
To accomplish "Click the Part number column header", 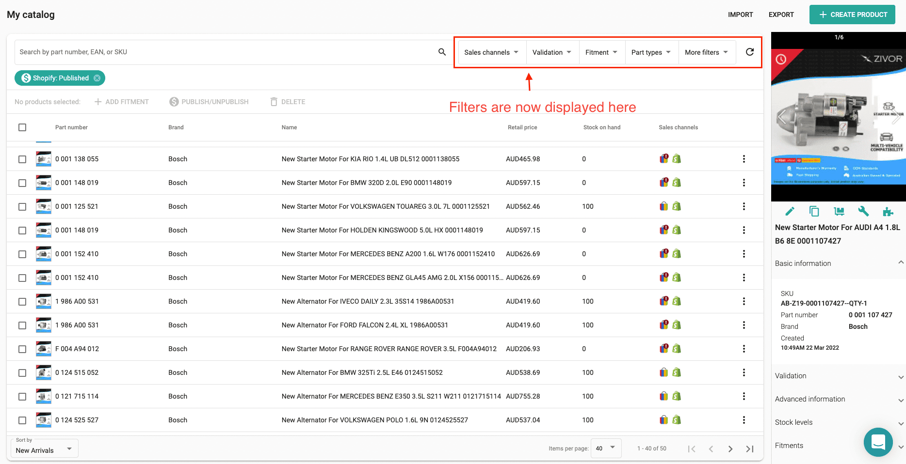I will coord(71,127).
